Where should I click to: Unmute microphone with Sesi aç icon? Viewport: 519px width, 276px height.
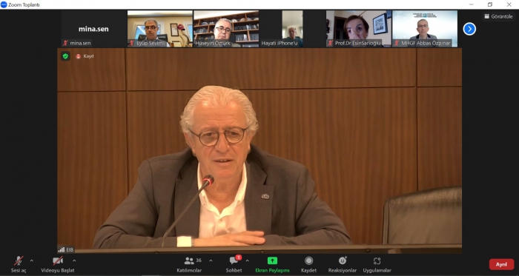coord(19,260)
